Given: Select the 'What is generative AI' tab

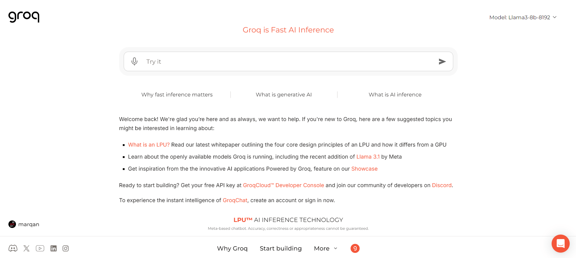Looking at the screenshot, I should pos(283,94).
